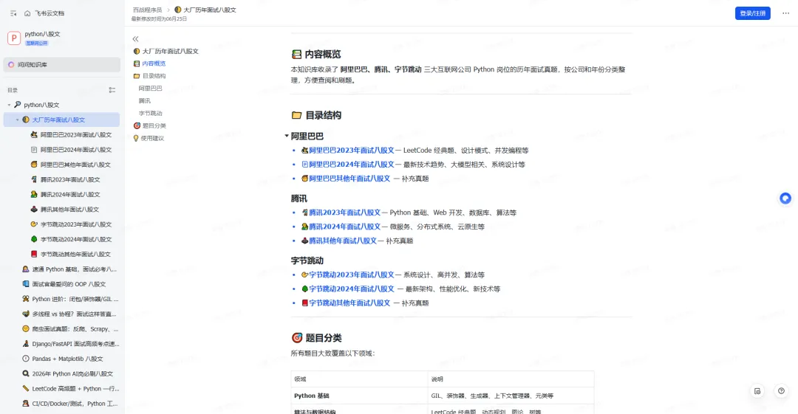Open link 腾讯2024年面试八股文 in document
798x414 pixels.
pos(344,227)
